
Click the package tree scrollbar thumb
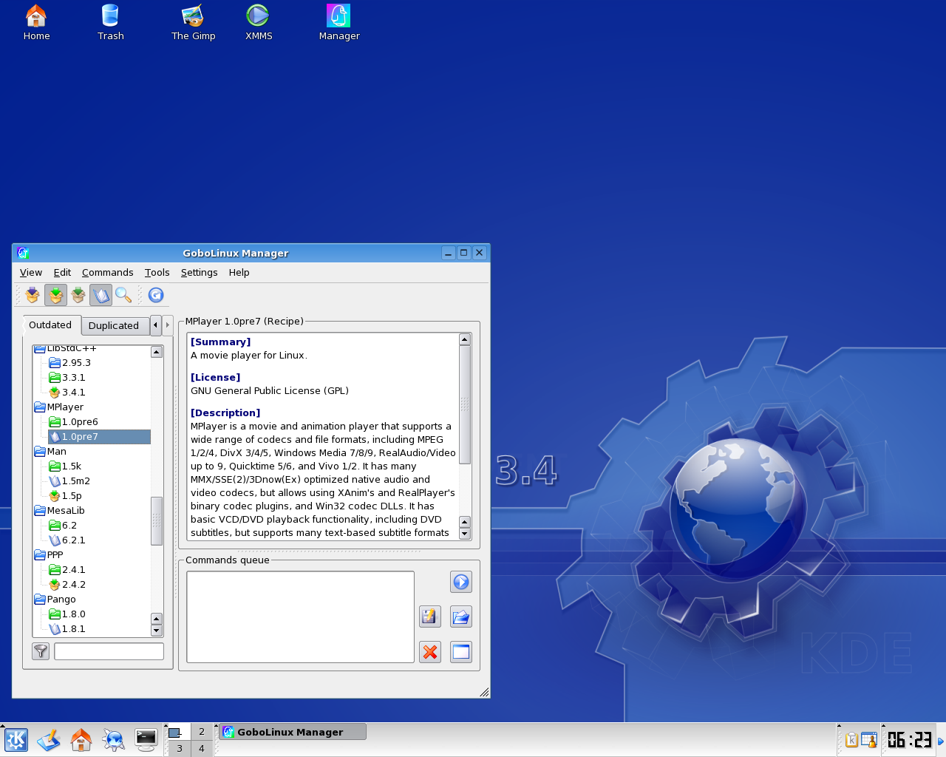pyautogui.click(x=157, y=520)
